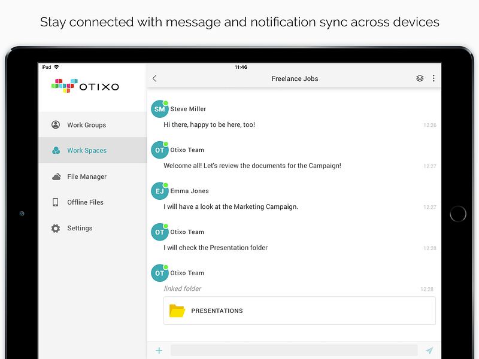This screenshot has width=479, height=359.
Task: Open File Manager in sidebar
Action: point(93,177)
